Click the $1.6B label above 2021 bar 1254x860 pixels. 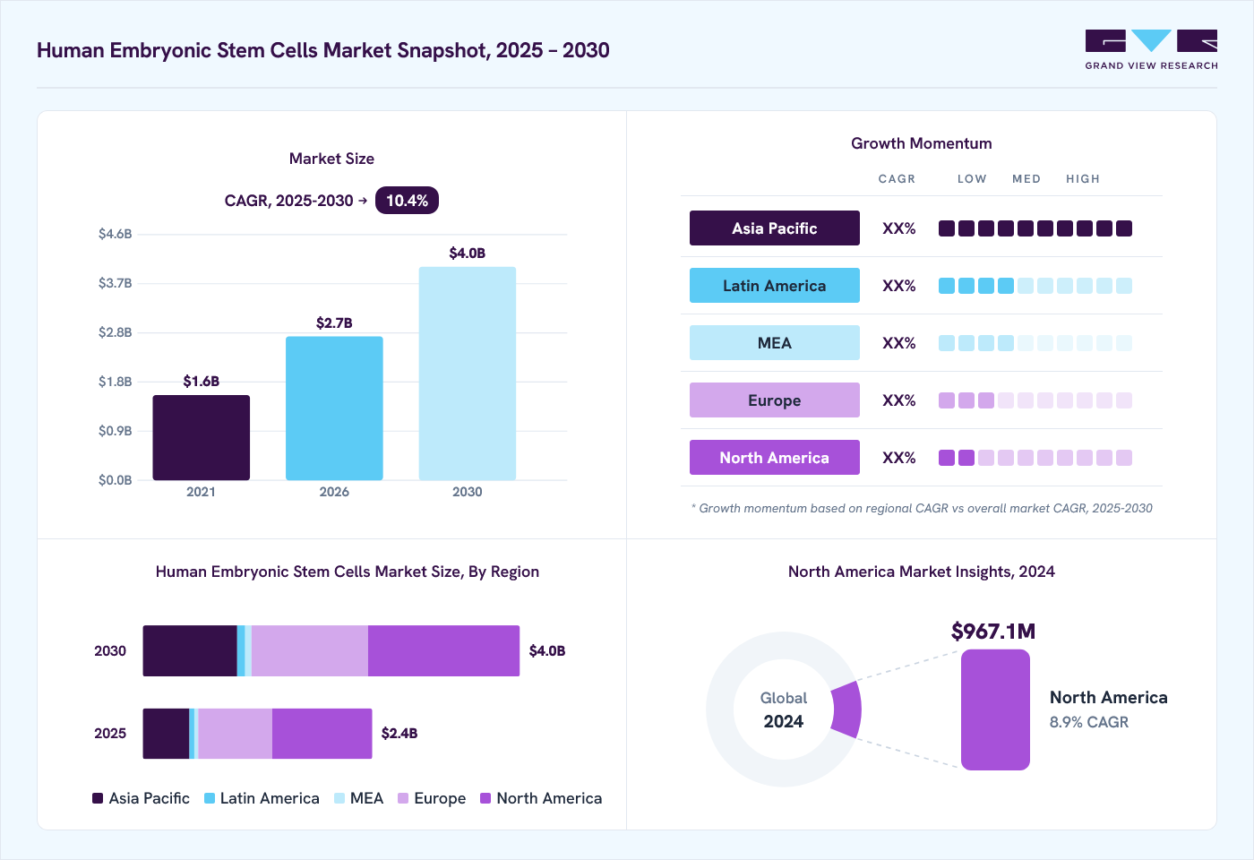(x=201, y=382)
